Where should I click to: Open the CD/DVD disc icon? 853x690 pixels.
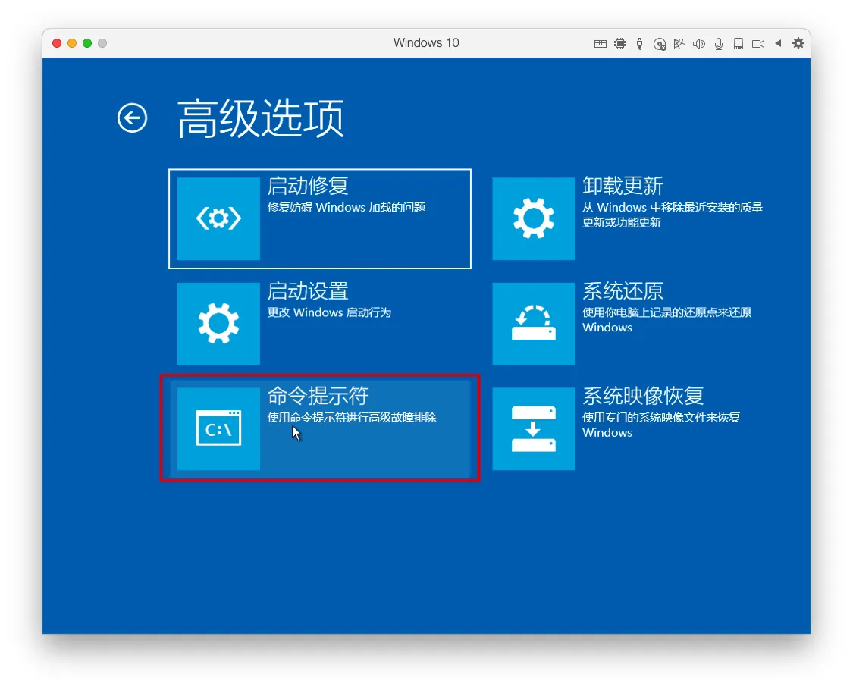click(x=660, y=44)
